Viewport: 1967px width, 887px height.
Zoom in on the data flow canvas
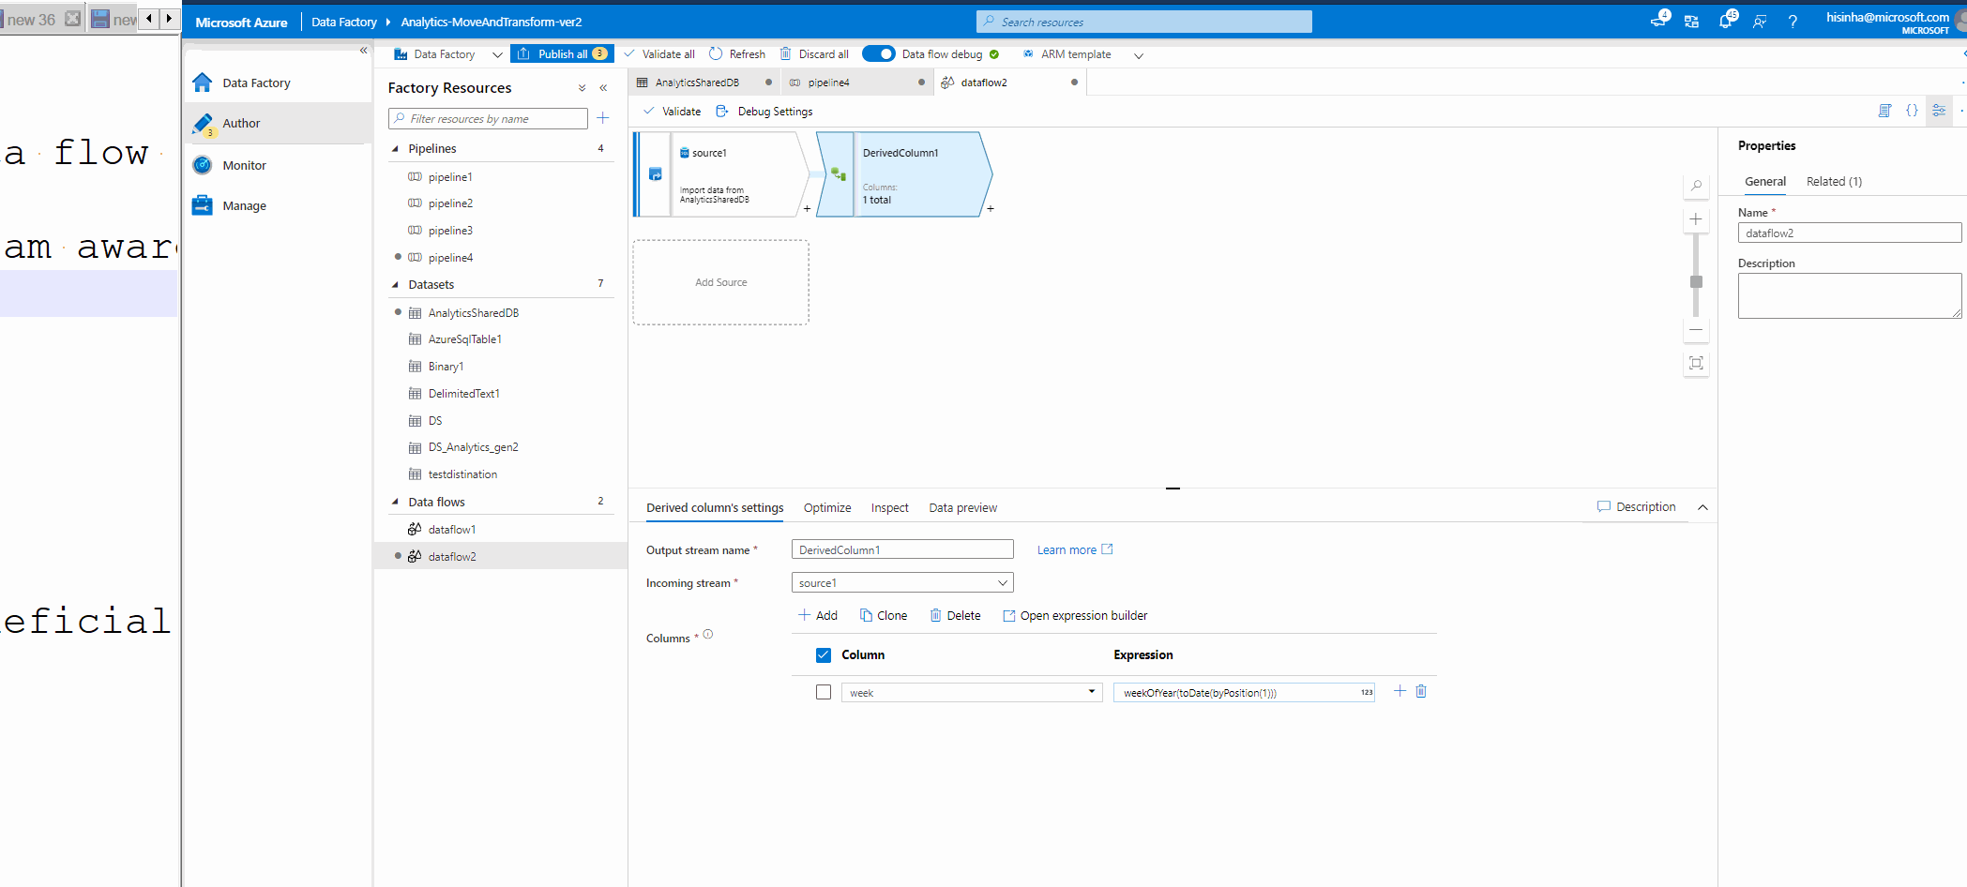(1696, 219)
